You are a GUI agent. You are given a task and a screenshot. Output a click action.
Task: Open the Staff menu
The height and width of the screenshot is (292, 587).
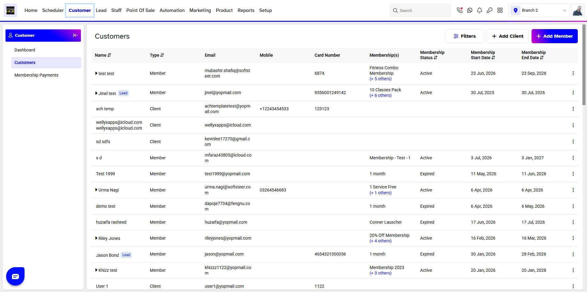(x=116, y=10)
